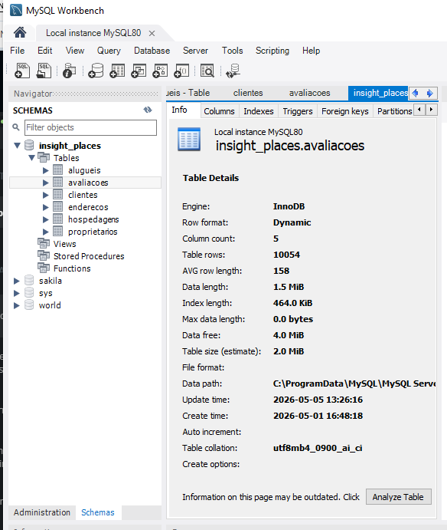
Task: Expand the hospedagens table node
Action: click(x=46, y=219)
